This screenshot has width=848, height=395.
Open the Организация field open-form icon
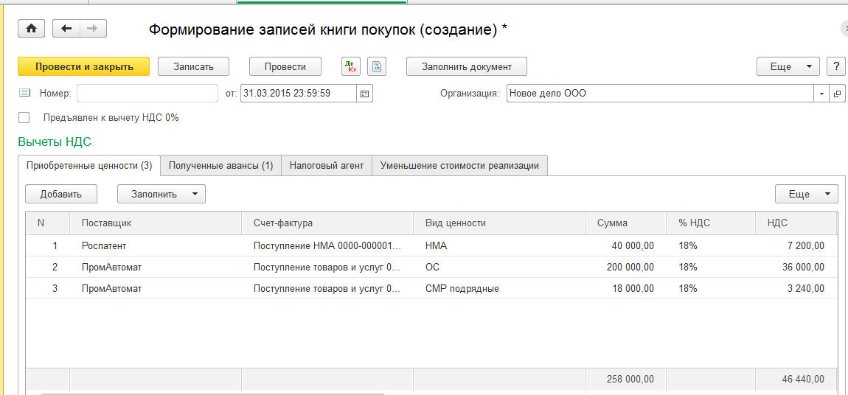(838, 94)
